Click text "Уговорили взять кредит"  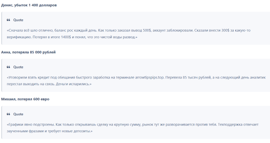pyautogui.click(x=29, y=77)
